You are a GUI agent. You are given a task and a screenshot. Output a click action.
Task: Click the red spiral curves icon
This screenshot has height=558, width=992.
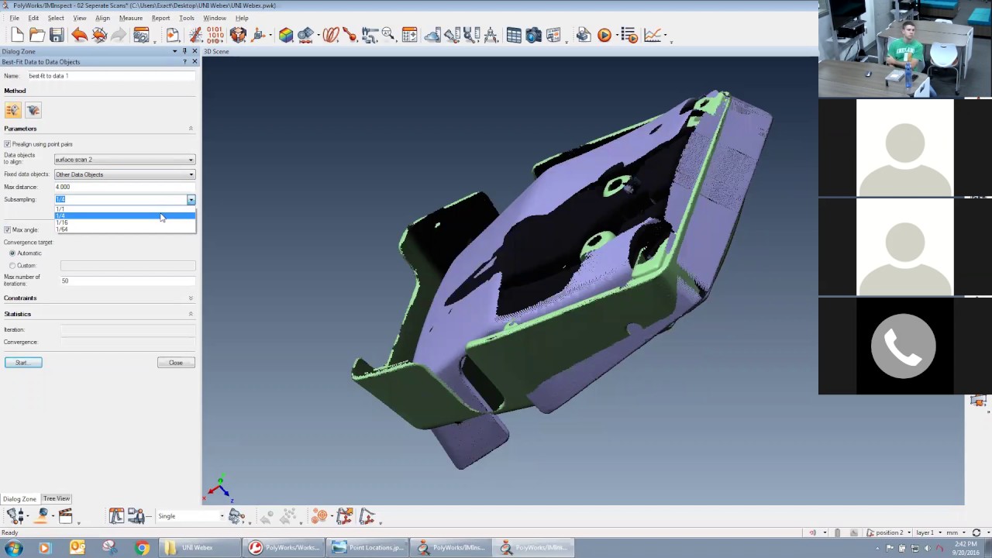(x=331, y=35)
